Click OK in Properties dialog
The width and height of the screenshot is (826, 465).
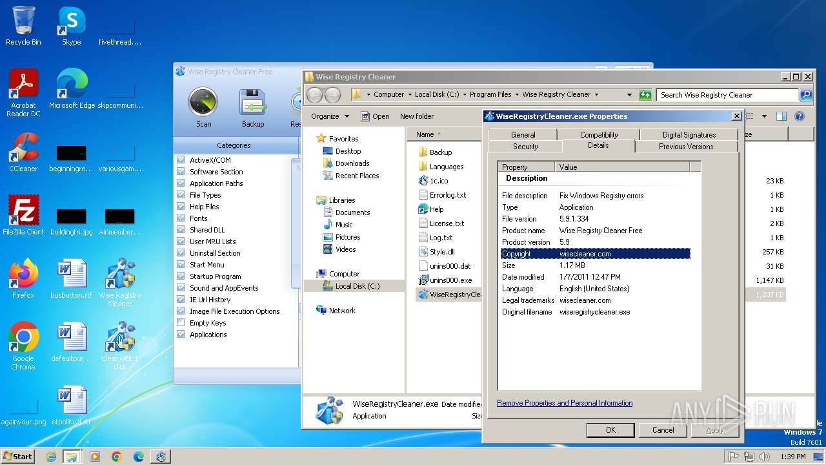tap(610, 429)
